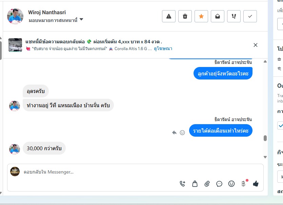Toggle the orange star follow-up icon
Viewport: 283px width, 205px height.
pyautogui.click(x=201, y=16)
